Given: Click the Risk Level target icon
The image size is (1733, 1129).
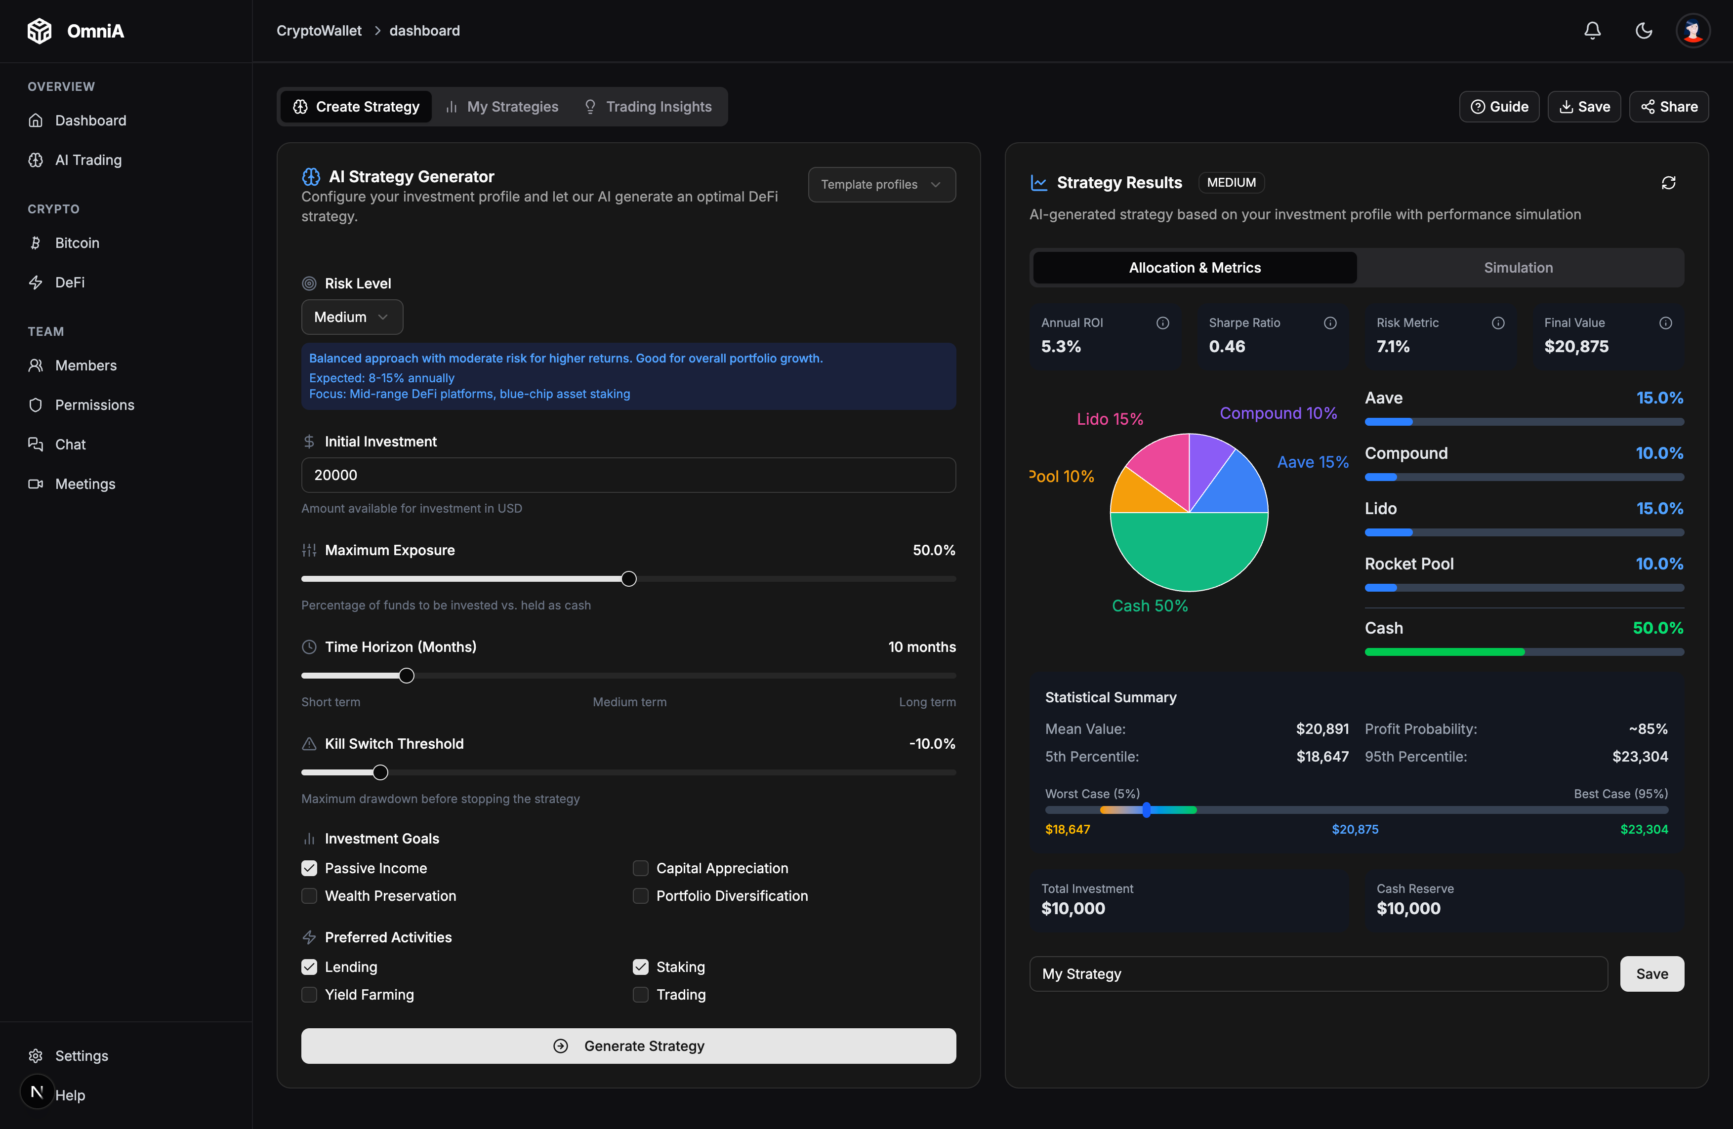Looking at the screenshot, I should [x=309, y=283].
